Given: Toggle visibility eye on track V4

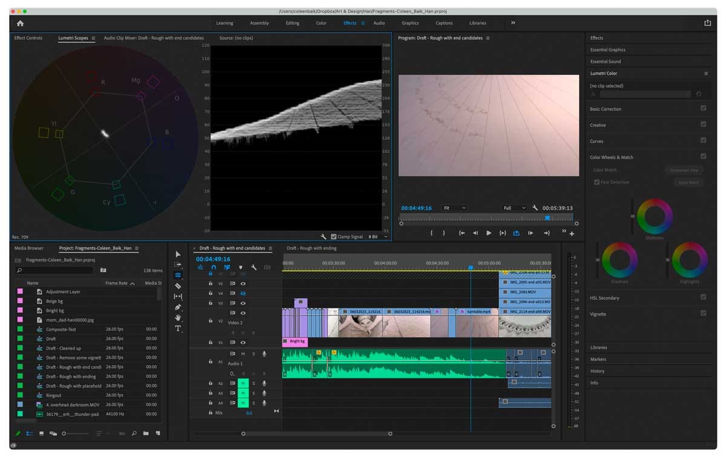Looking at the screenshot, I should point(243,293).
